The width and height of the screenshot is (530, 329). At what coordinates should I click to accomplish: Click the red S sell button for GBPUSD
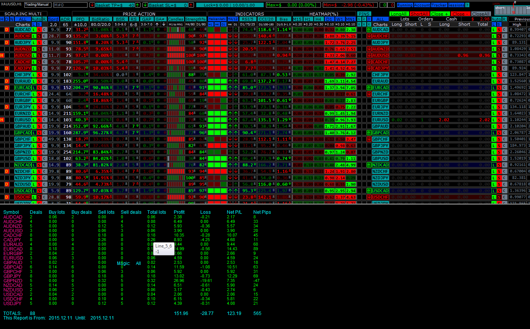[39, 158]
